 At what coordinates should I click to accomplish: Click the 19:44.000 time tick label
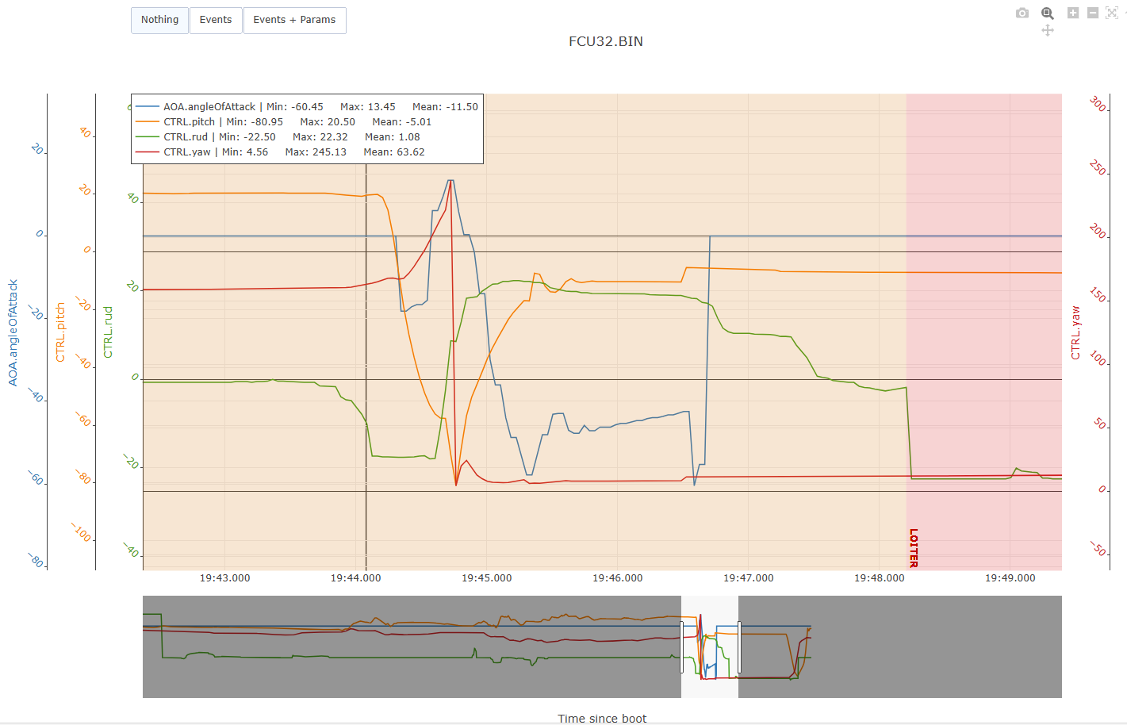pos(355,578)
